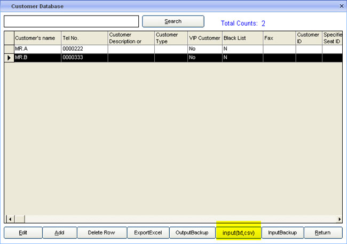
Task: Click the Tel No. column header
Action: tap(84, 38)
